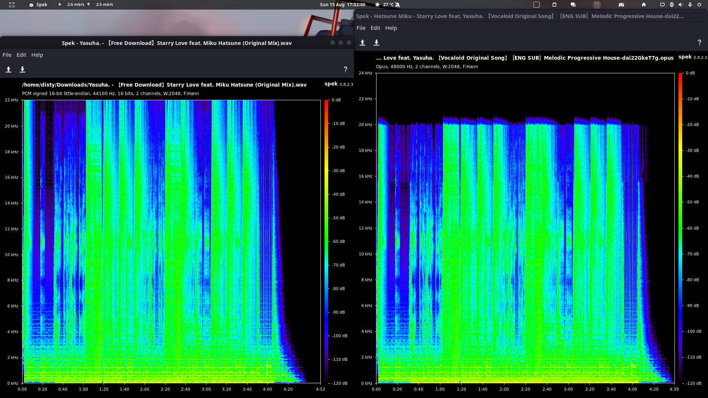This screenshot has width=708, height=398.
Task: Click the dB color scale bar in opus window
Action: [680, 228]
